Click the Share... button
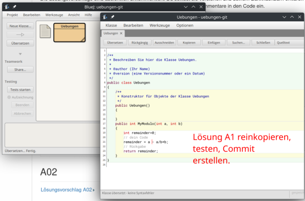The width and height of the screenshot is (305, 201). tap(20, 69)
